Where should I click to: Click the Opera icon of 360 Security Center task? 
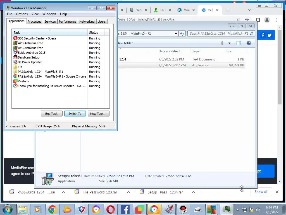click(x=15, y=38)
